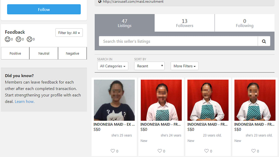The image size is (279, 157).
Task: Click the blue Follow button
Action: pyautogui.click(x=44, y=9)
